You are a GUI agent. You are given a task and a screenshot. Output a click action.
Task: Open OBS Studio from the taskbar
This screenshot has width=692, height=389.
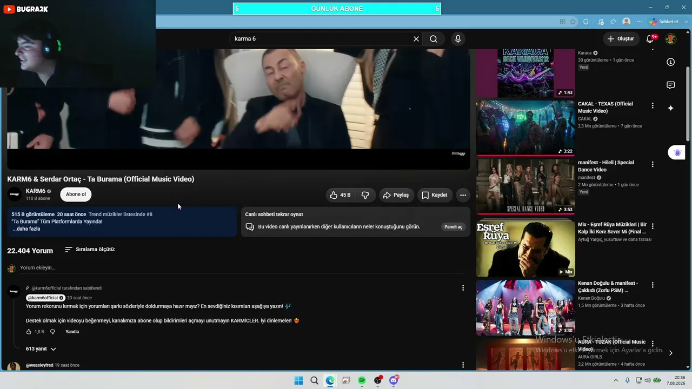point(378,380)
